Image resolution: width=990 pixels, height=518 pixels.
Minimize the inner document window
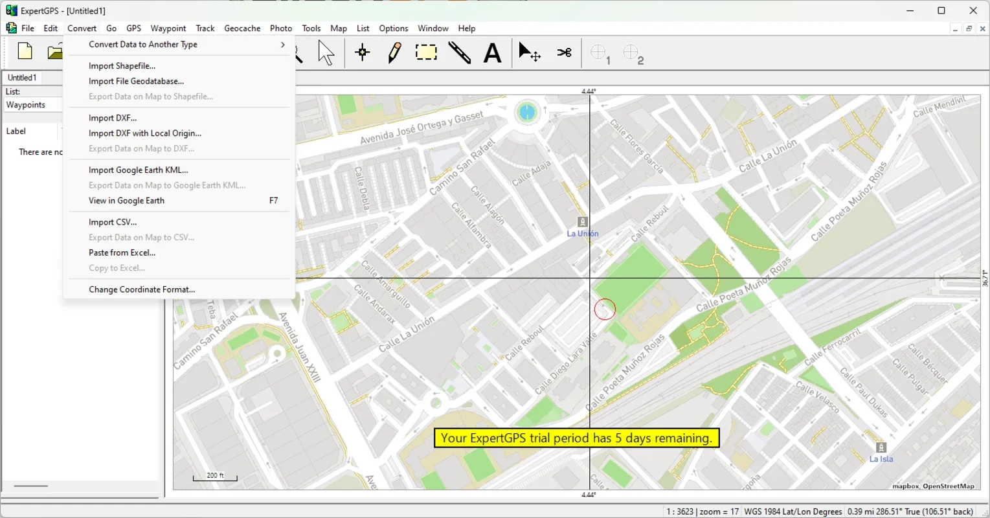tap(955, 28)
